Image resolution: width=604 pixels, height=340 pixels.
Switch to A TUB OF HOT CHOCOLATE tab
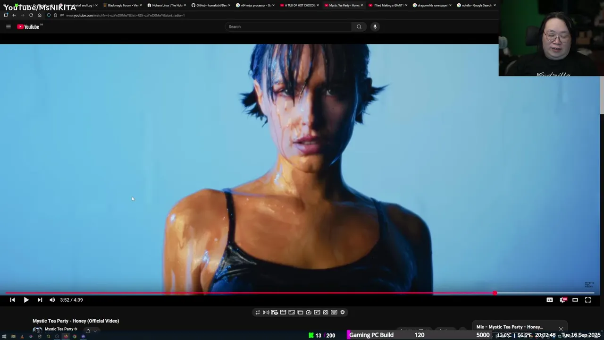[300, 5]
